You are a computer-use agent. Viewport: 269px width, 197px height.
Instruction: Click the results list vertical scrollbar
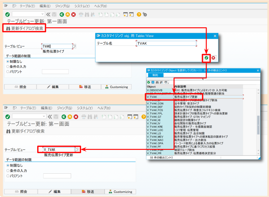[258, 123]
